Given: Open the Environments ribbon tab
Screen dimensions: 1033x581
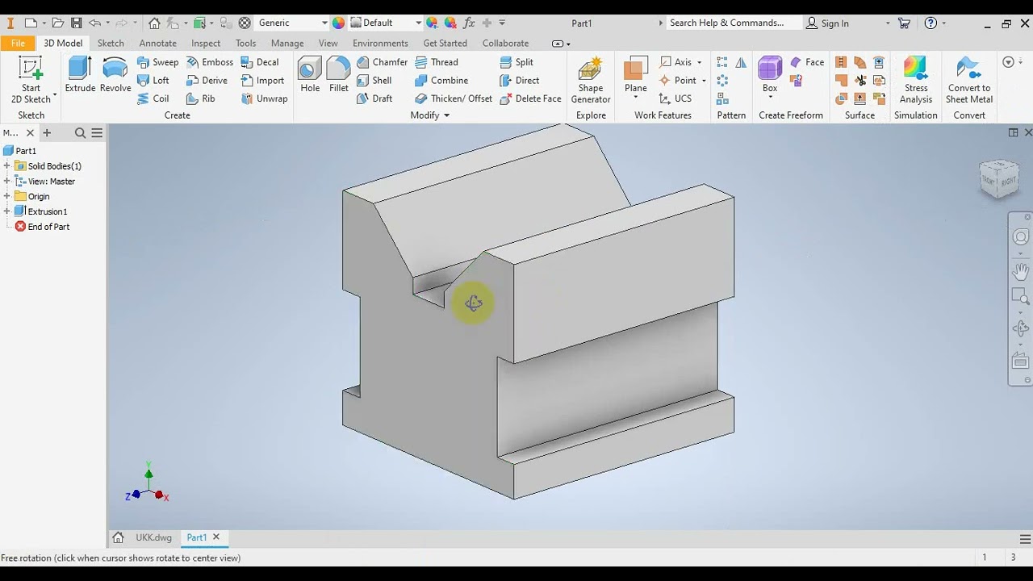Looking at the screenshot, I should [x=380, y=43].
